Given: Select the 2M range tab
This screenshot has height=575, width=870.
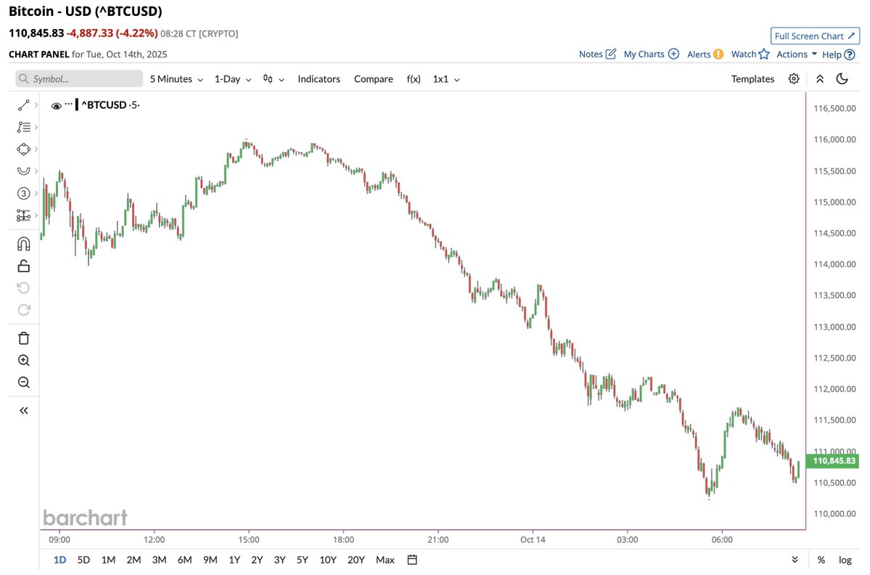Looking at the screenshot, I should click(x=134, y=560).
